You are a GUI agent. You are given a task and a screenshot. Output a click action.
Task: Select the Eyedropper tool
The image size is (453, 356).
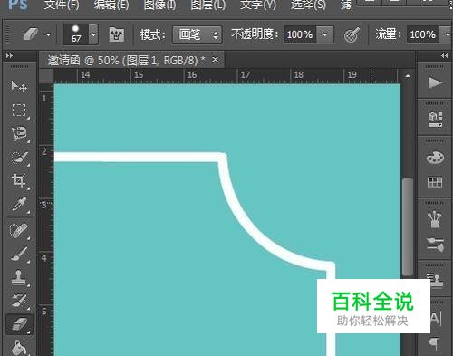pyautogui.click(x=19, y=205)
